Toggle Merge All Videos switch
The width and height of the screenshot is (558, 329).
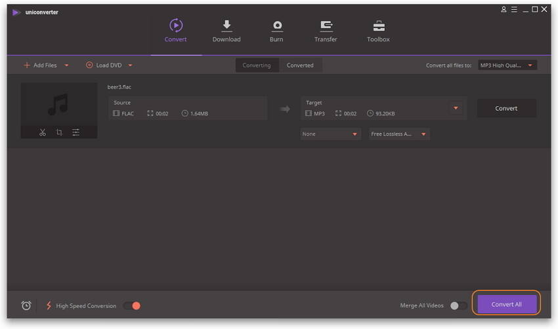coord(458,305)
